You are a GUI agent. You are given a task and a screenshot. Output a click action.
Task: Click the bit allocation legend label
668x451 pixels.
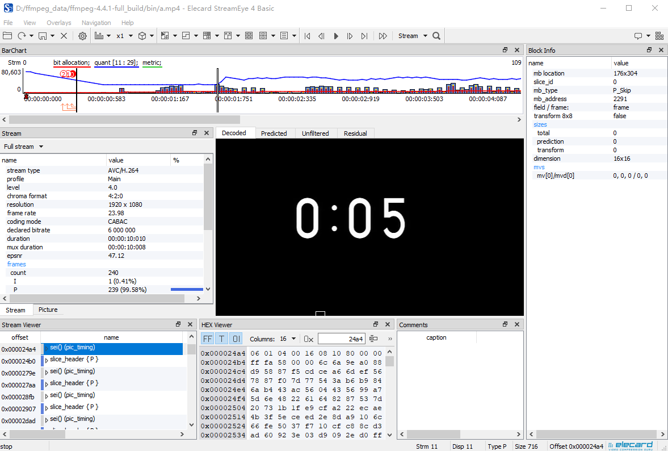point(72,62)
